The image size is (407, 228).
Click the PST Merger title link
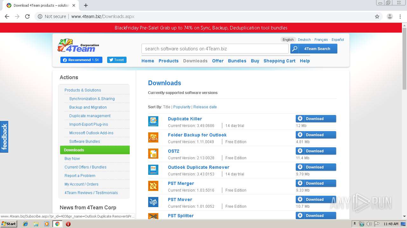(x=181, y=183)
